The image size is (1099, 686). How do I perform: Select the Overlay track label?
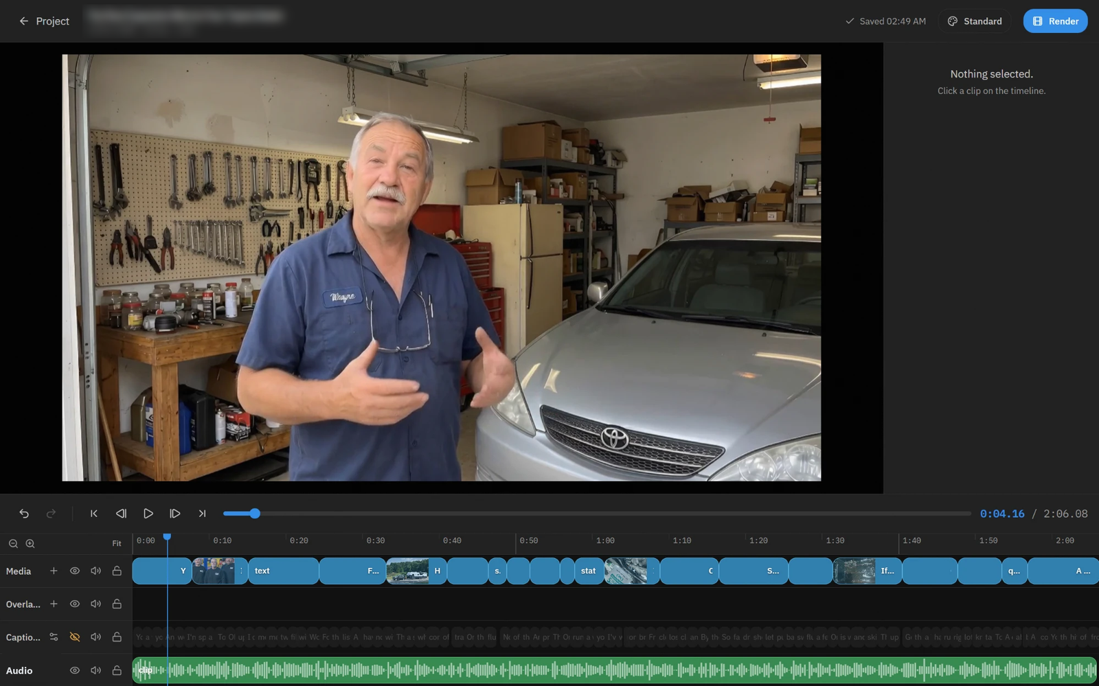[23, 604]
